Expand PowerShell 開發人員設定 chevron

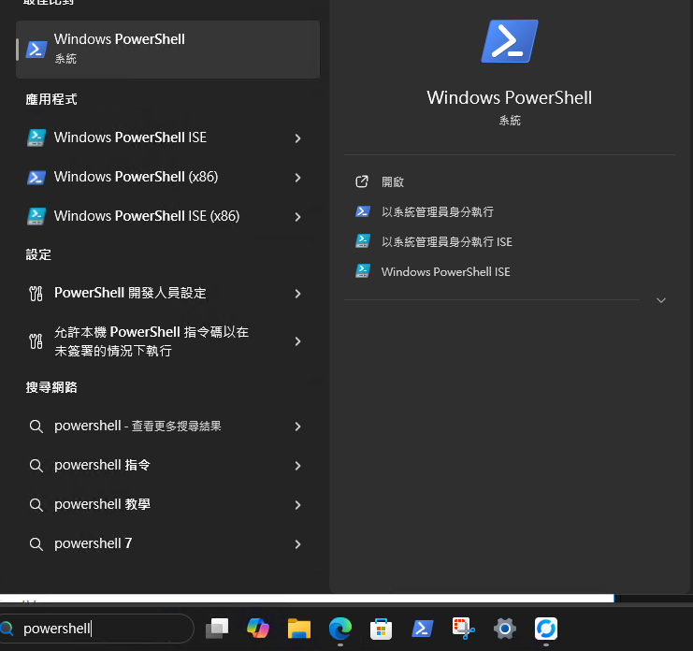(298, 294)
